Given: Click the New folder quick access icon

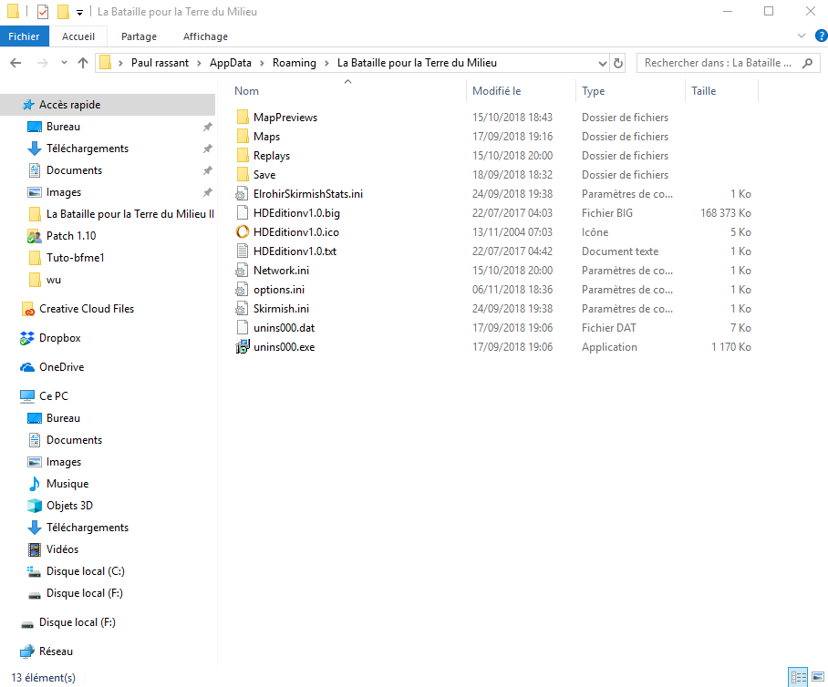Looking at the screenshot, I should [x=63, y=12].
